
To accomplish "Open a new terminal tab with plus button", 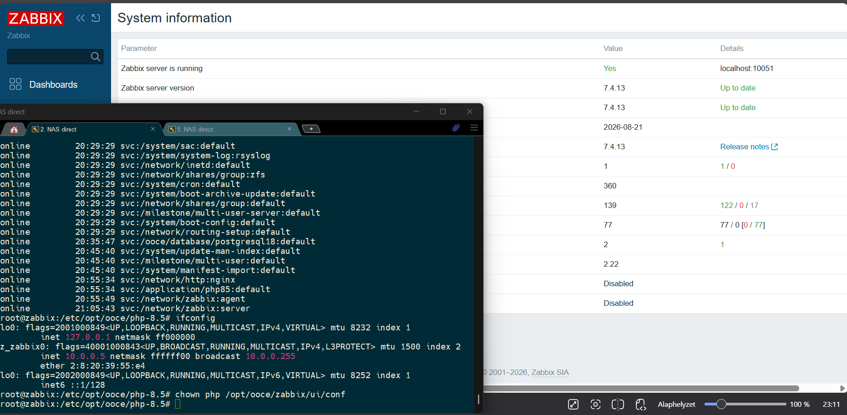I will pos(311,129).
